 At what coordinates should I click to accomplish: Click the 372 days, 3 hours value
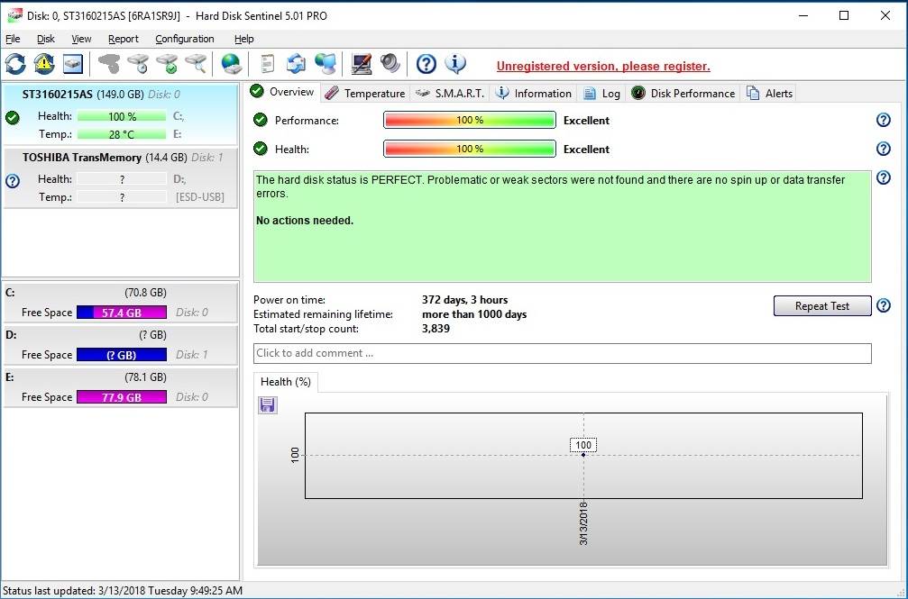464,300
